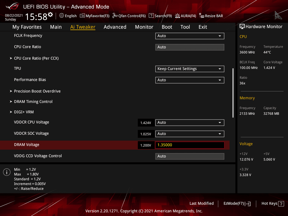This screenshot has width=288, height=216.
Task: Go to the Boot tab
Action: pos(167,27)
